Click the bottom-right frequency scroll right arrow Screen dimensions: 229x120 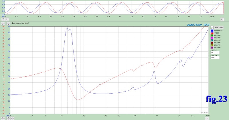point(208,118)
